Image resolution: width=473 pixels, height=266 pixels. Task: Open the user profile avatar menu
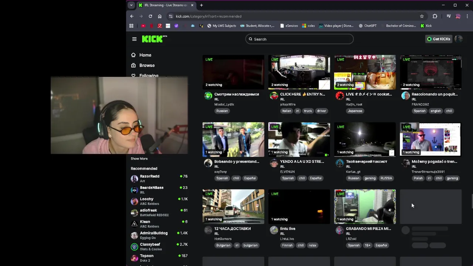[x=459, y=39]
